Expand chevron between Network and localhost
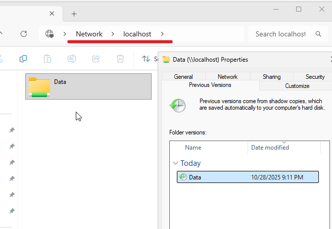Image resolution: width=332 pixels, height=229 pixels. pyautogui.click(x=113, y=34)
